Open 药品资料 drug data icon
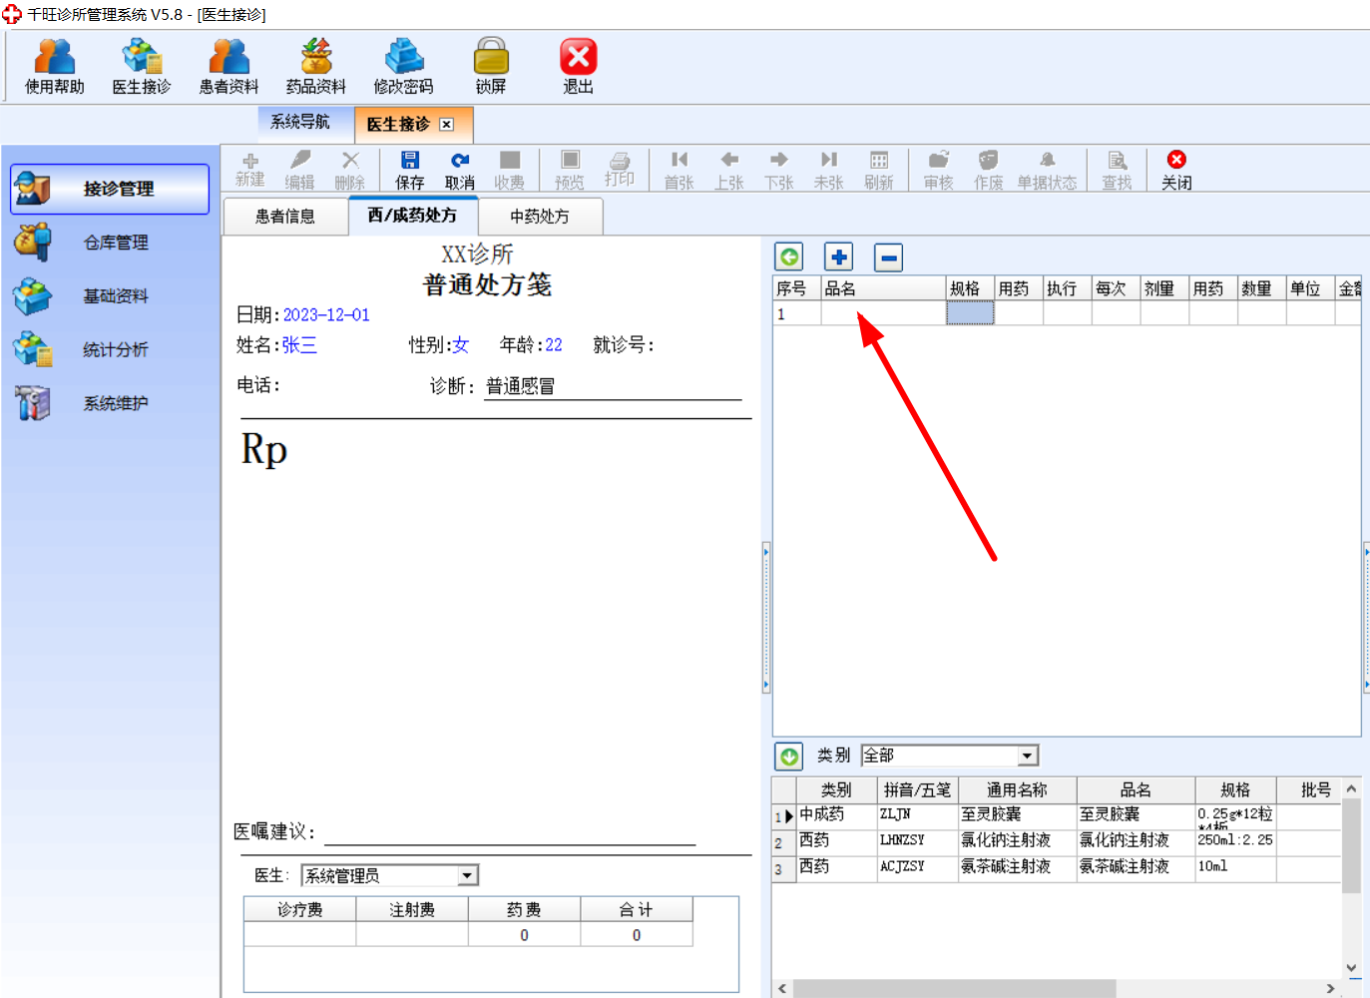 (x=315, y=67)
